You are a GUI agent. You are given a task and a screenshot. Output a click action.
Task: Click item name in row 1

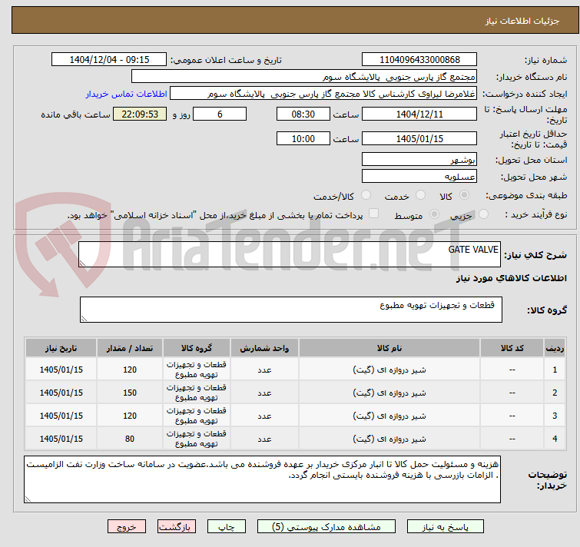click(389, 370)
